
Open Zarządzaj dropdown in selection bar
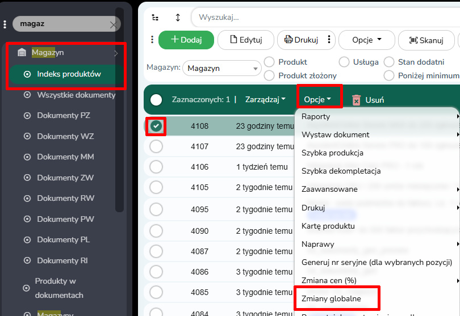click(x=265, y=100)
